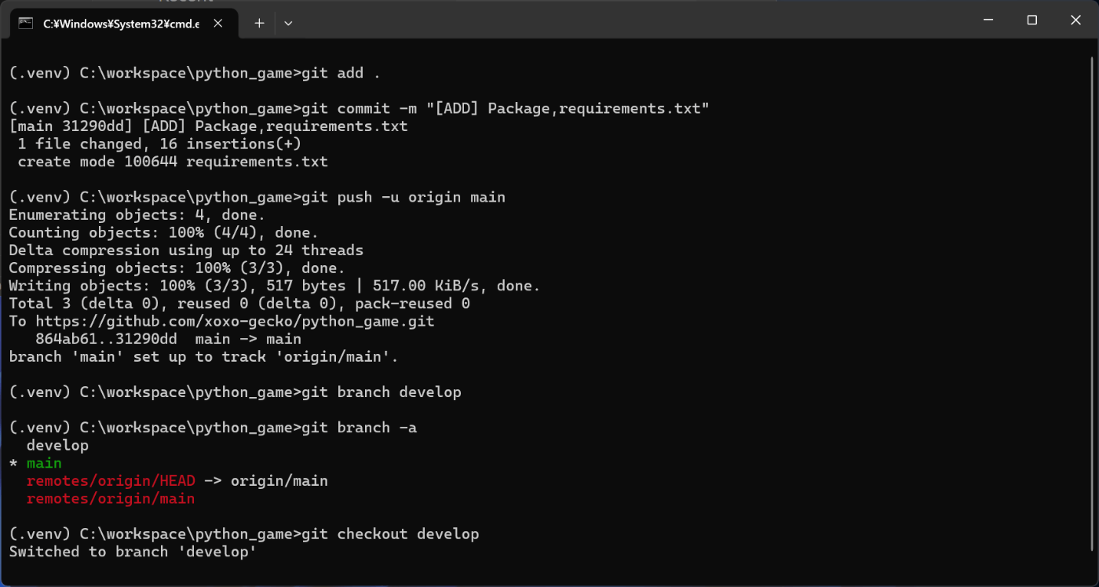This screenshot has width=1099, height=587.
Task: Click the 'develop' entry in branch list
Action: click(x=57, y=446)
